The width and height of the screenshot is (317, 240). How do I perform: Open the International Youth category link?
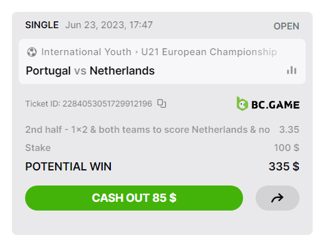[86, 52]
